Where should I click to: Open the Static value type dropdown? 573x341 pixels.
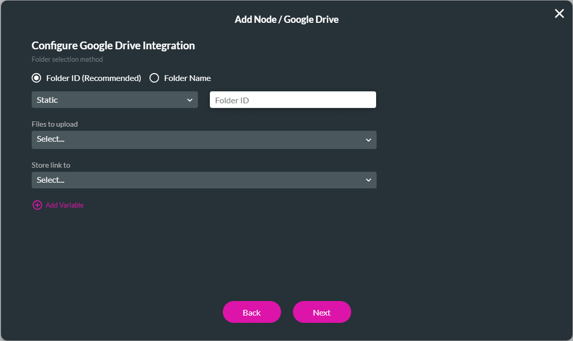(x=114, y=99)
